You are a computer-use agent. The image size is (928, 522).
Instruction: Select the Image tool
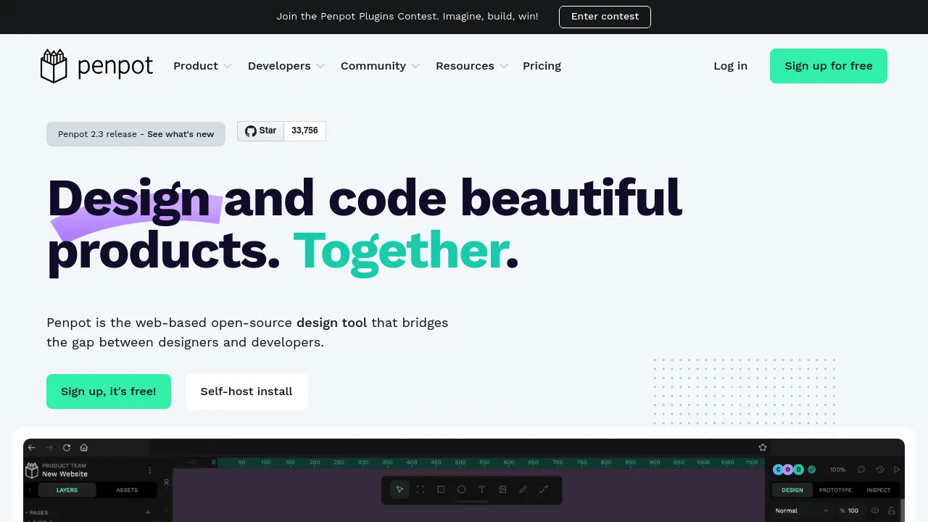(502, 489)
